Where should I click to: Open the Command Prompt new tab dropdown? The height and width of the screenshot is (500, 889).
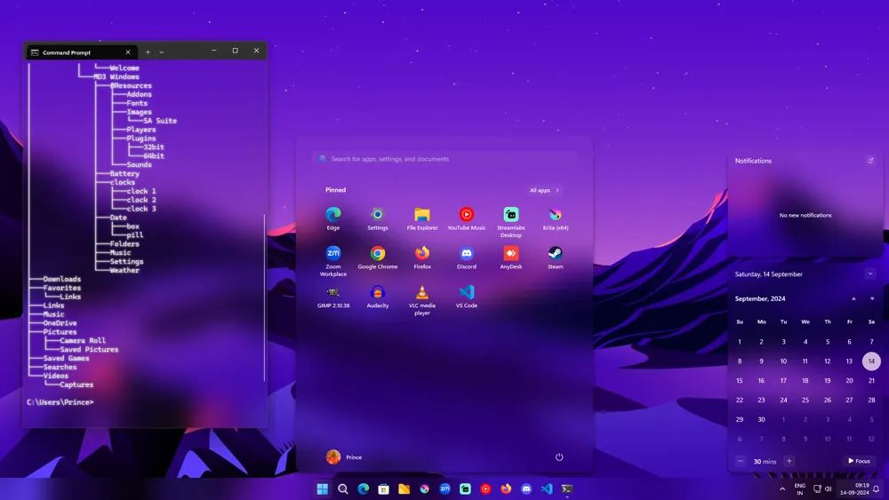[x=161, y=52]
